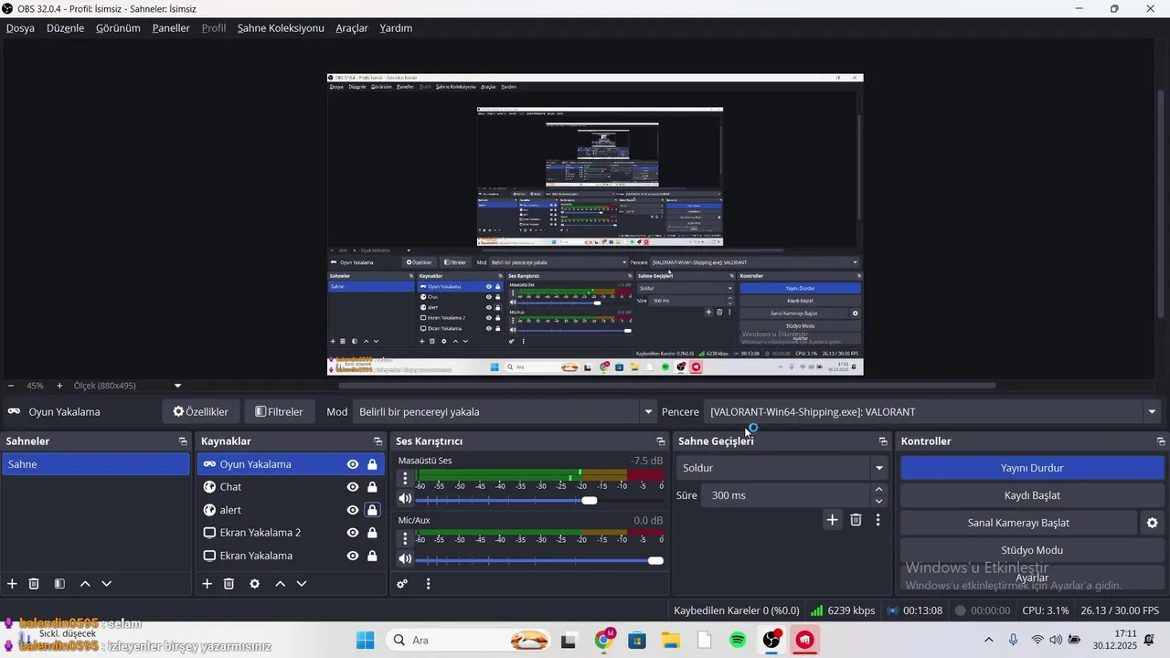
Task: Open advanced audio properties gears icon
Action: 402,584
